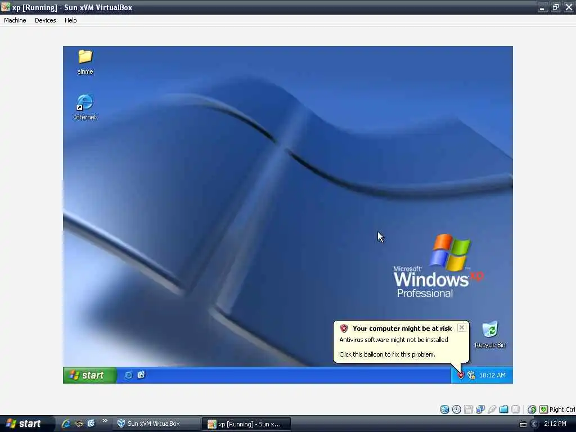Image resolution: width=576 pixels, height=432 pixels.
Task: Select the ainme folder on guest desktop
Action: (x=85, y=62)
